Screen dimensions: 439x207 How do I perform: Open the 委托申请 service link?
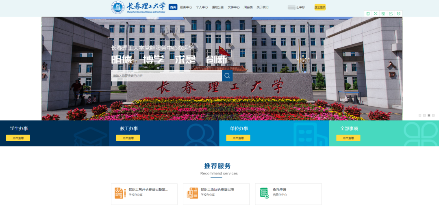(x=280, y=190)
